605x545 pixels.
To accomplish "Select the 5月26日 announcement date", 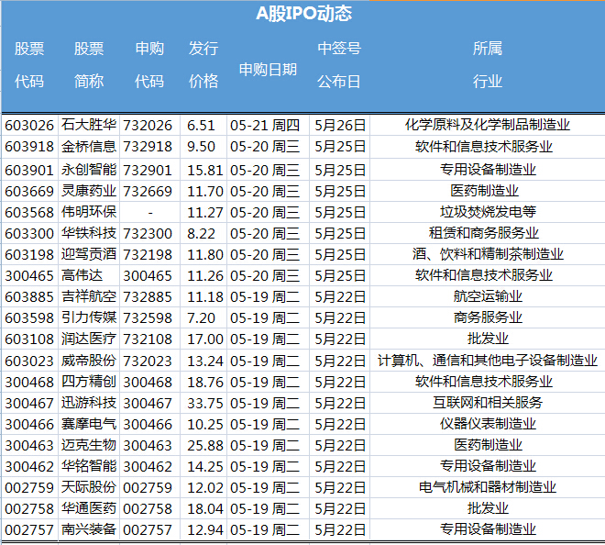I will [x=340, y=125].
